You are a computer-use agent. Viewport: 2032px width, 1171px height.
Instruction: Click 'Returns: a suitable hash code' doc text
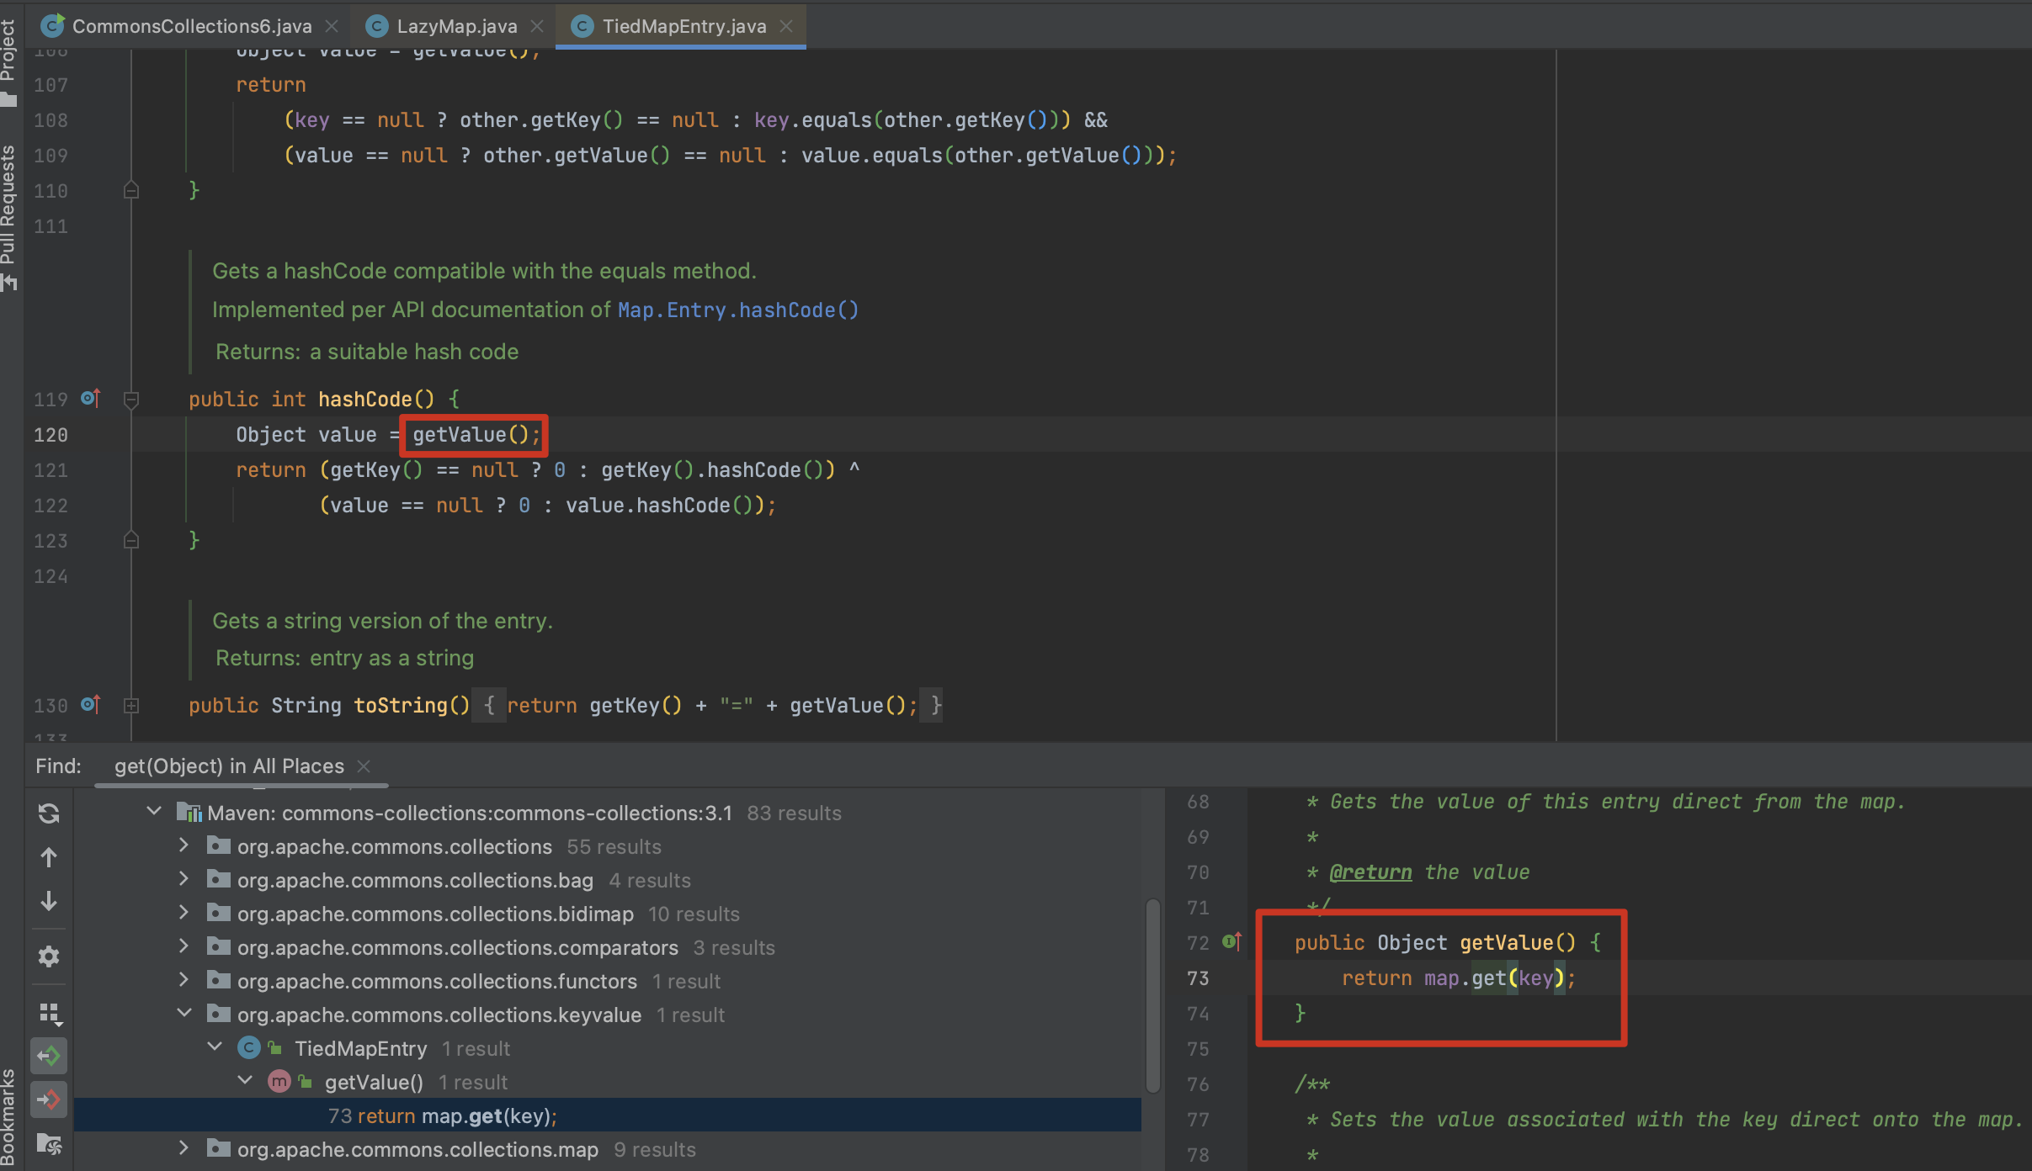coord(367,352)
